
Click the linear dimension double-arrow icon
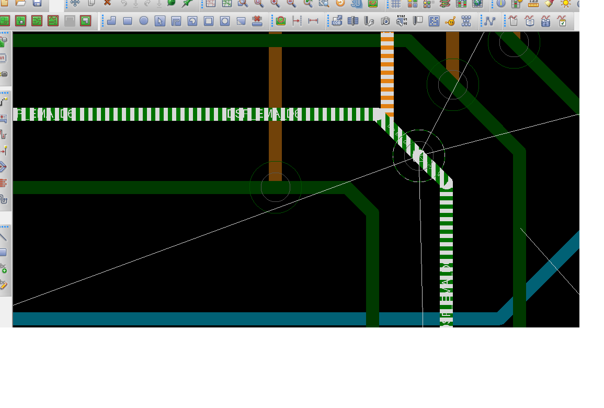(x=313, y=21)
